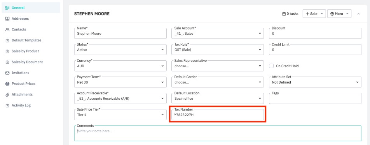Click the Invitations envelope icon
Image resolution: width=370 pixels, height=145 pixels.
(7, 73)
